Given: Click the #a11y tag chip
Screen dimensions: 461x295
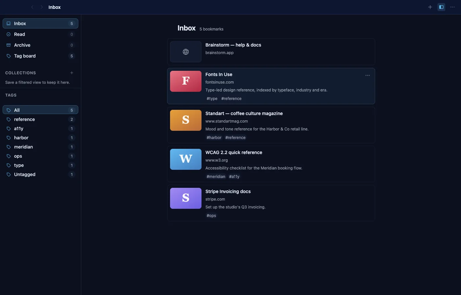Looking at the screenshot, I should point(234,177).
